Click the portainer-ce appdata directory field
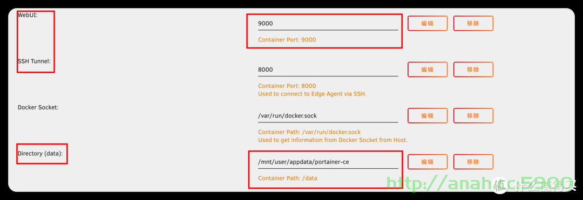Image resolution: width=583 pixels, height=200 pixels. tap(328, 162)
